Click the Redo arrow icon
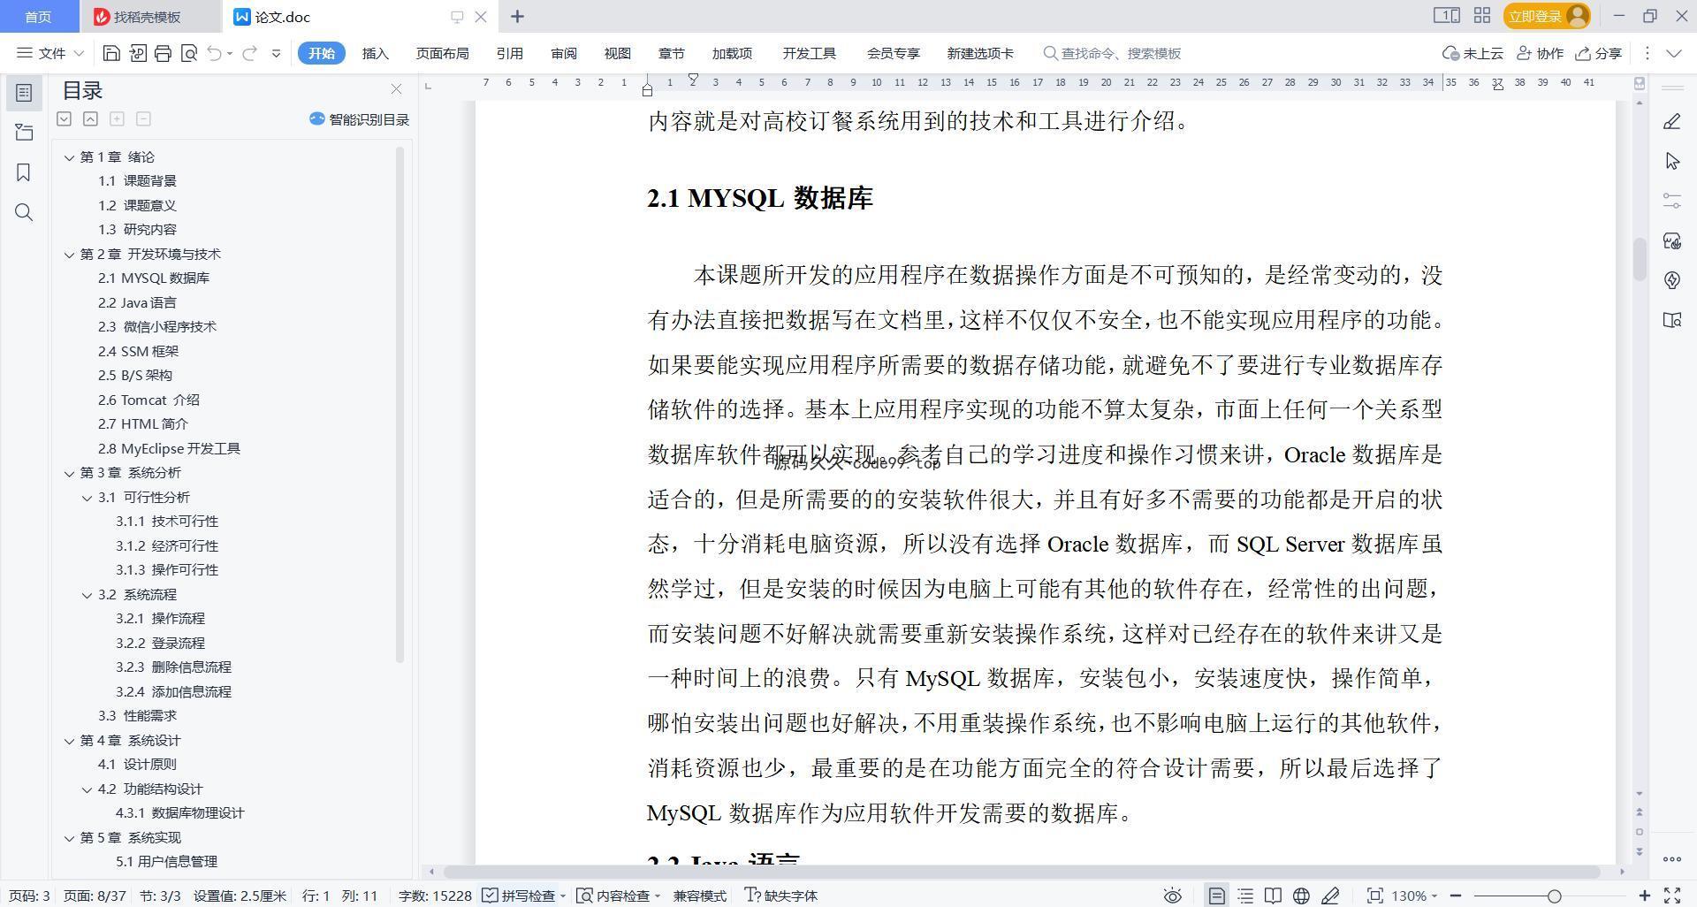 tap(249, 53)
